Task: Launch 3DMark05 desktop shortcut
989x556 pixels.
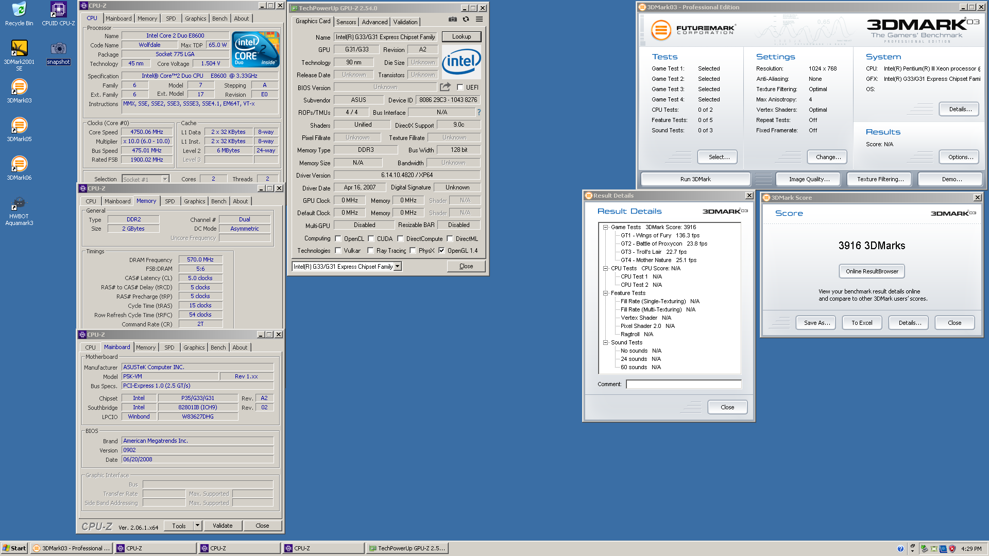Action: click(x=19, y=130)
